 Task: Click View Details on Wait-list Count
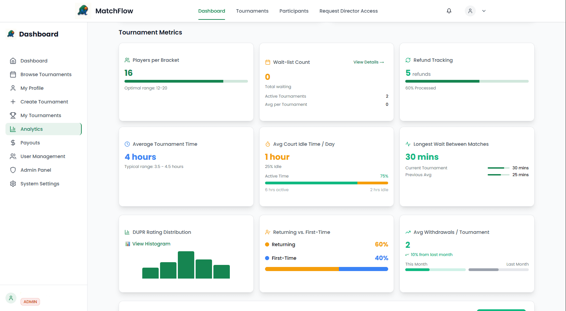368,62
